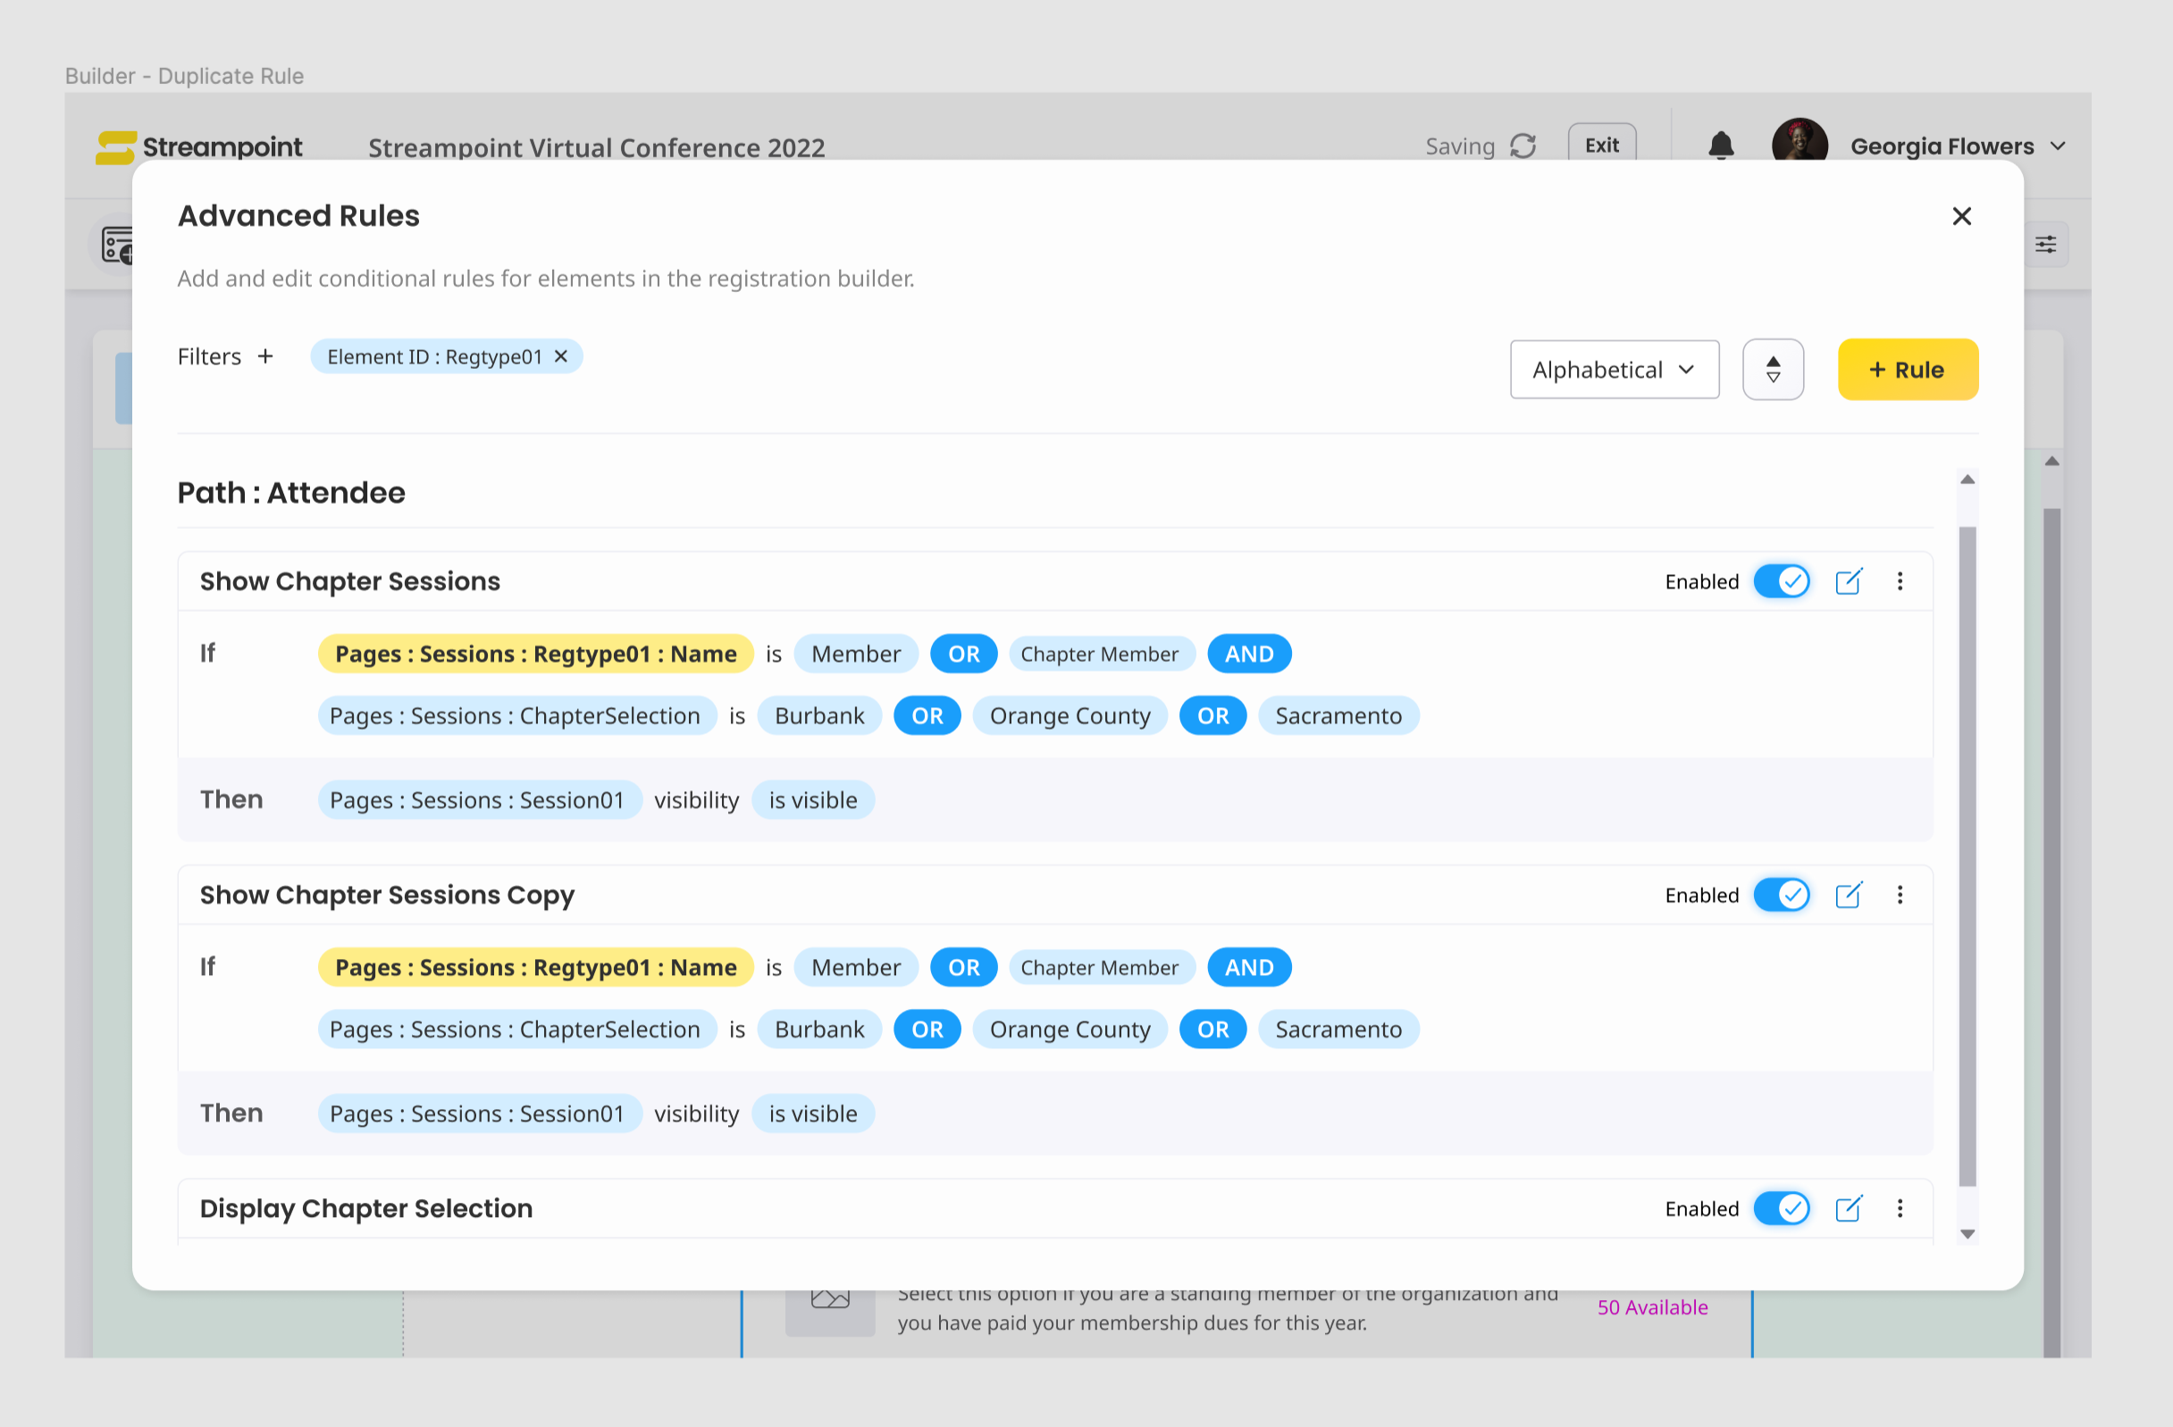Viewport: 2173px width, 1427px height.
Task: Edit the Display Chapter Selection rule
Action: click(1848, 1209)
